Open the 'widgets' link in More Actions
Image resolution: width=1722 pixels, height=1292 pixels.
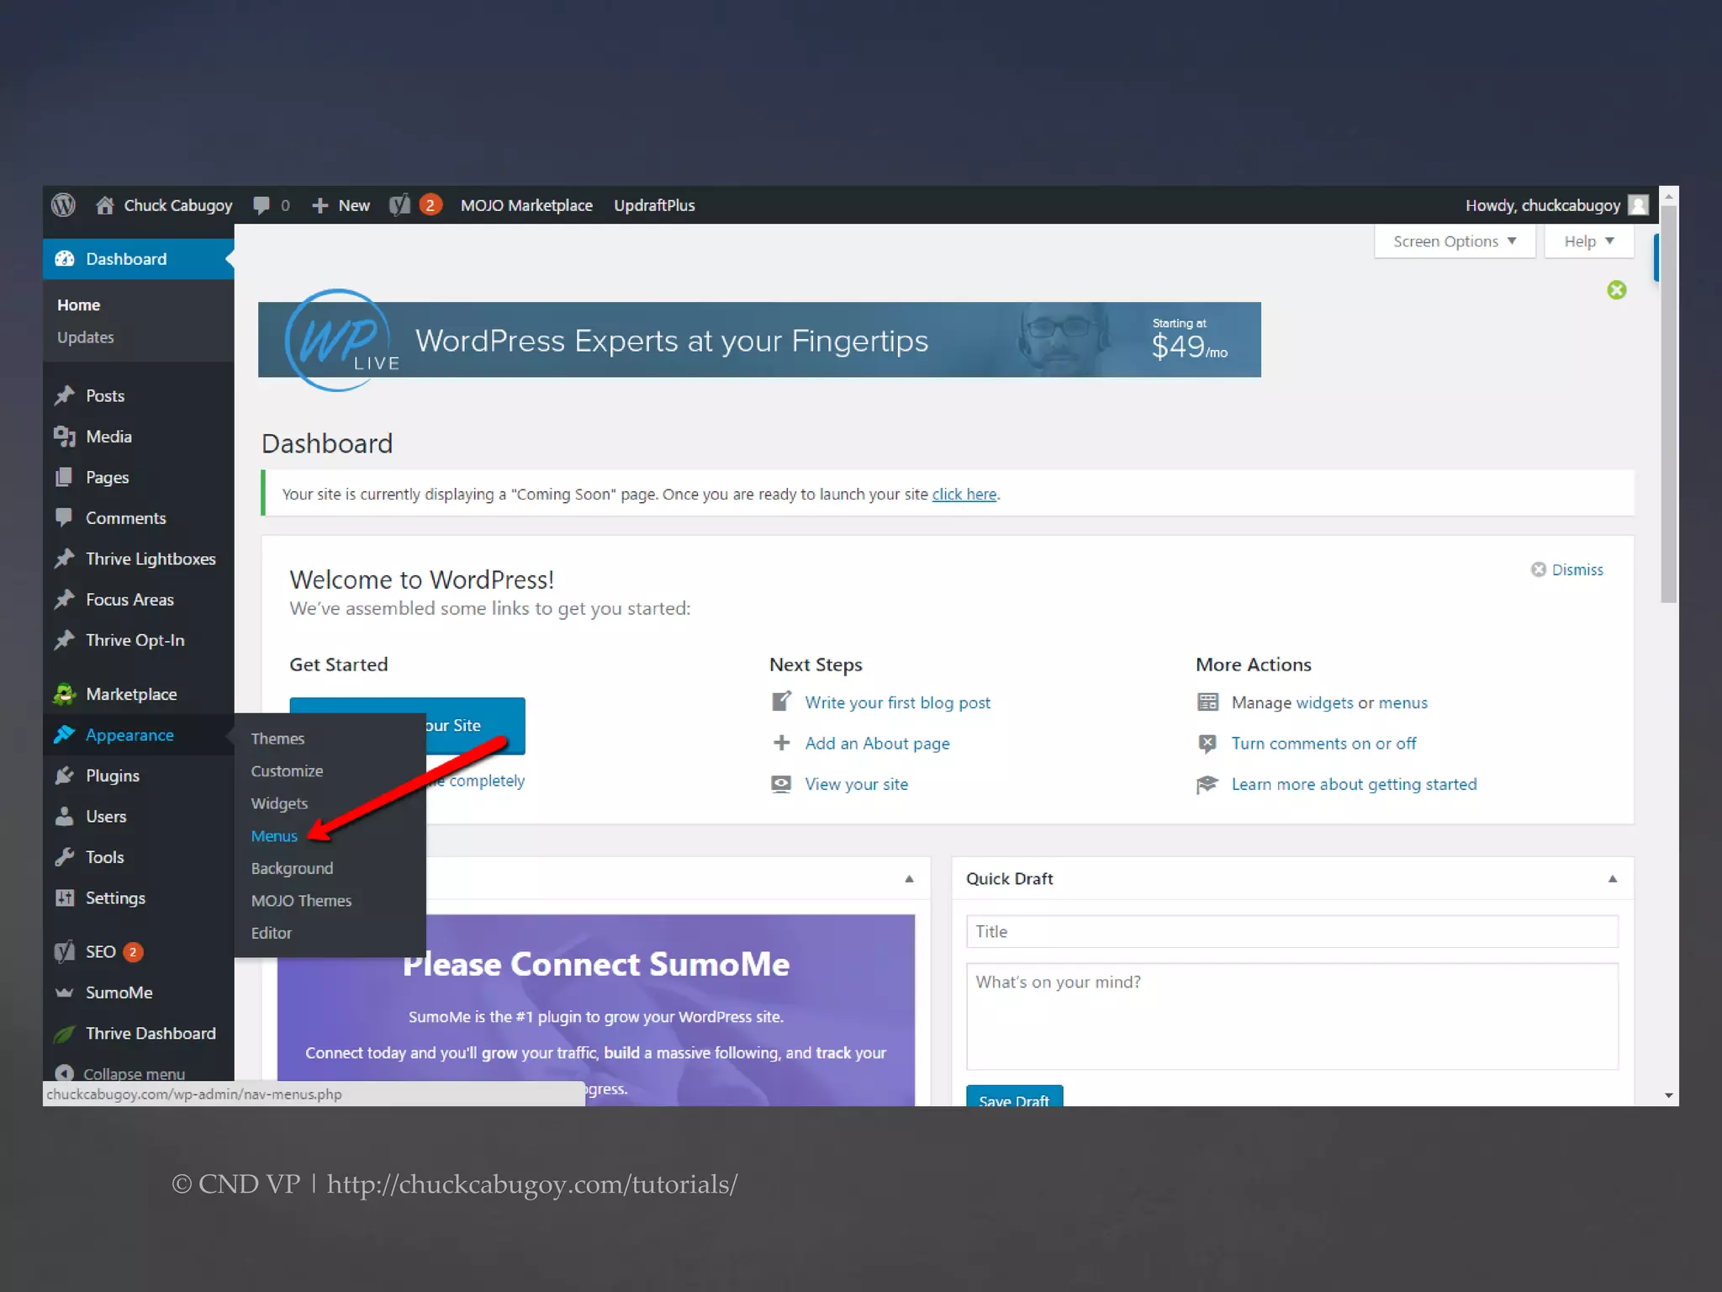pyautogui.click(x=1324, y=702)
